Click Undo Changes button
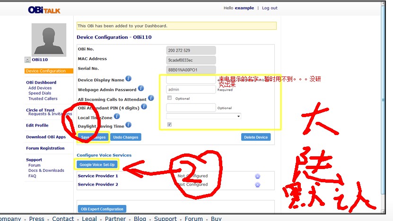This screenshot has height=221, width=393. (x=126, y=137)
